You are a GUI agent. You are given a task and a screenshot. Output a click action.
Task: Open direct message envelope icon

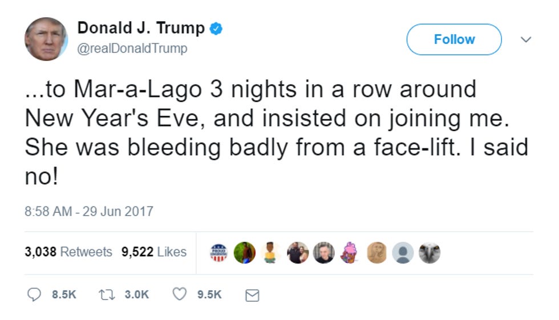pos(252,295)
